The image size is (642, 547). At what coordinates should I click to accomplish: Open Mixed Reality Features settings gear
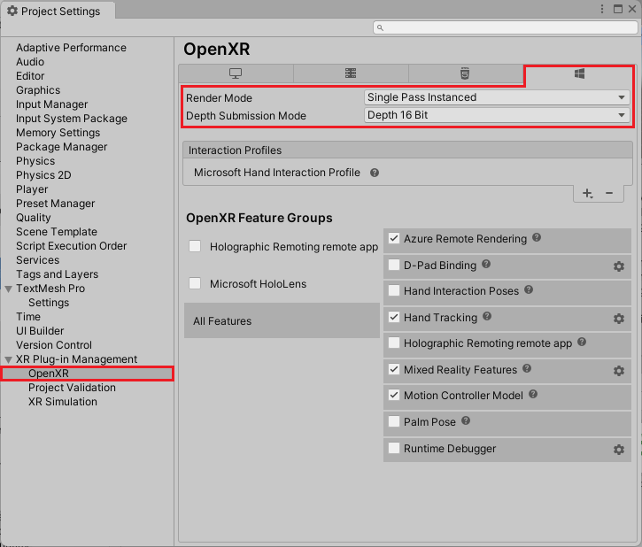pyautogui.click(x=619, y=371)
